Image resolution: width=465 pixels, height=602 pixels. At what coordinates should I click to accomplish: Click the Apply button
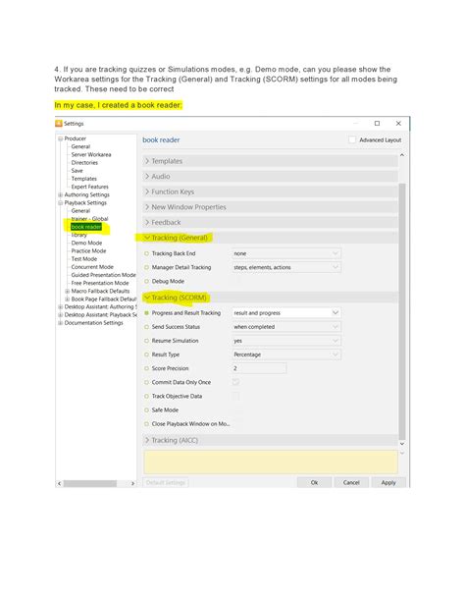388,482
